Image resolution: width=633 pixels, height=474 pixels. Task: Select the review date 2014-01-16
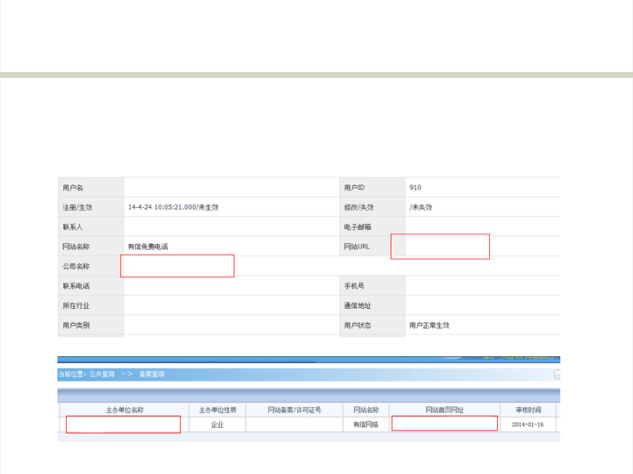(x=528, y=425)
